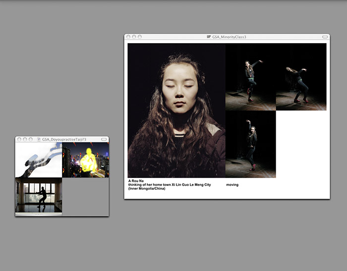Zoom the GSA_MinorityClass3 window

click(x=140, y=37)
